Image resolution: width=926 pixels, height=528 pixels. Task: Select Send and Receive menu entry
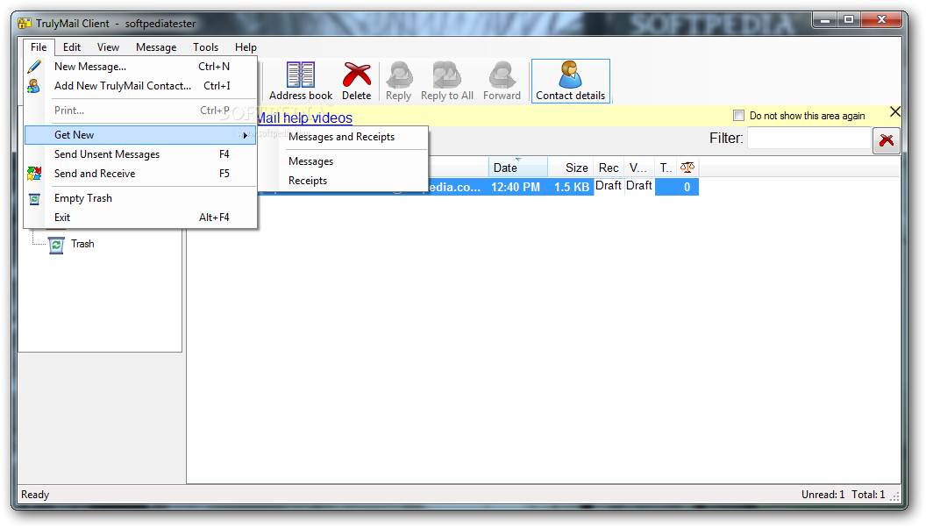141,174
